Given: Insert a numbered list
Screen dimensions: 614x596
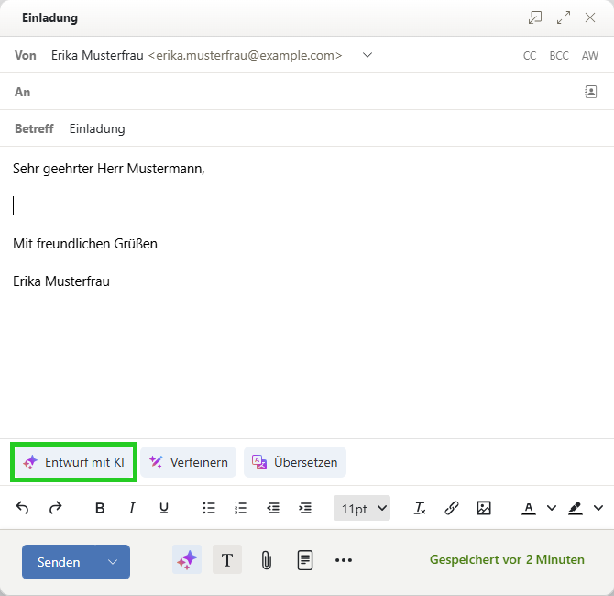Looking at the screenshot, I should point(240,508).
